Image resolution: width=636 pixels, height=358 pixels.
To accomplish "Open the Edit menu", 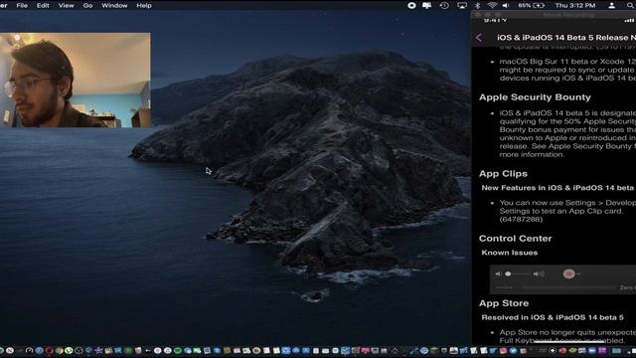I will coord(43,5).
